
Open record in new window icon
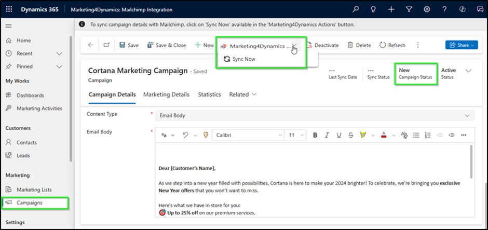(107, 45)
